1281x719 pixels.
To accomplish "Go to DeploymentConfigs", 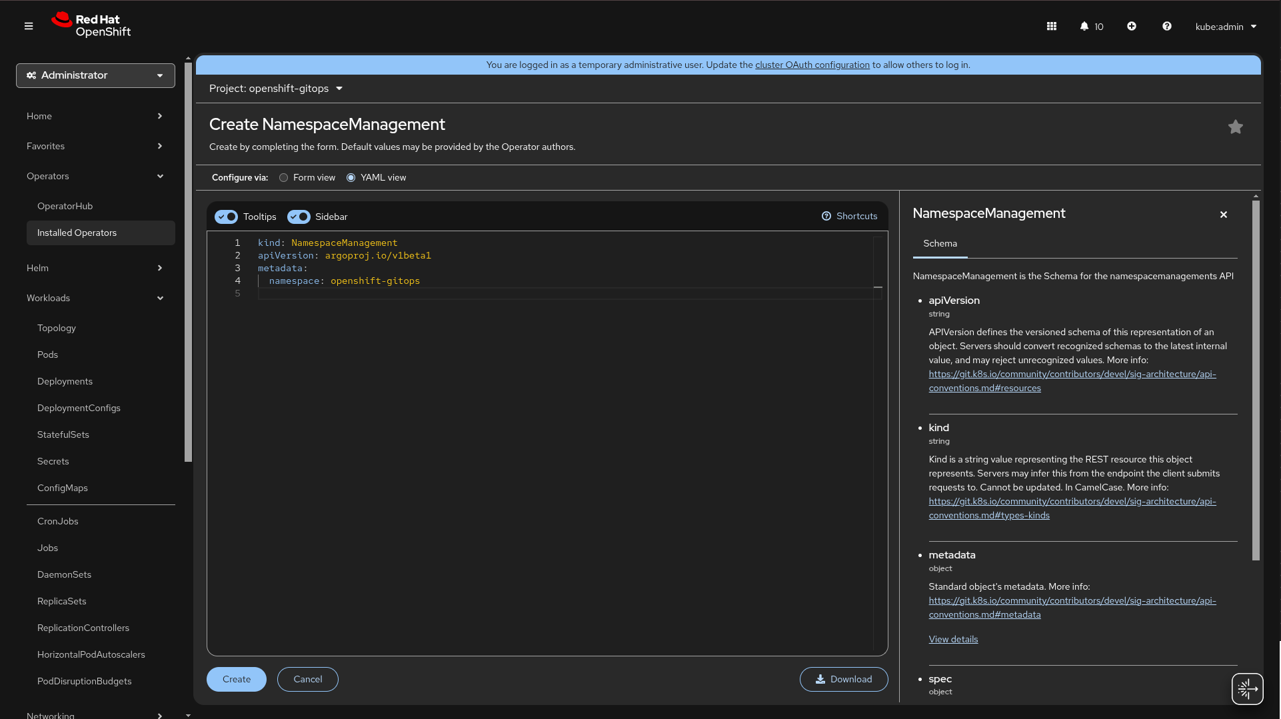I will point(79,408).
